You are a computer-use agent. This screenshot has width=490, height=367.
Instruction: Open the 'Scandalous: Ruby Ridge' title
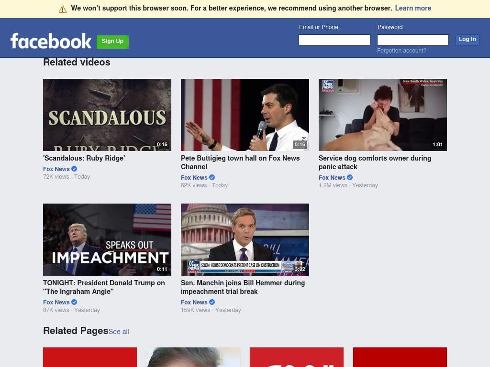click(84, 158)
